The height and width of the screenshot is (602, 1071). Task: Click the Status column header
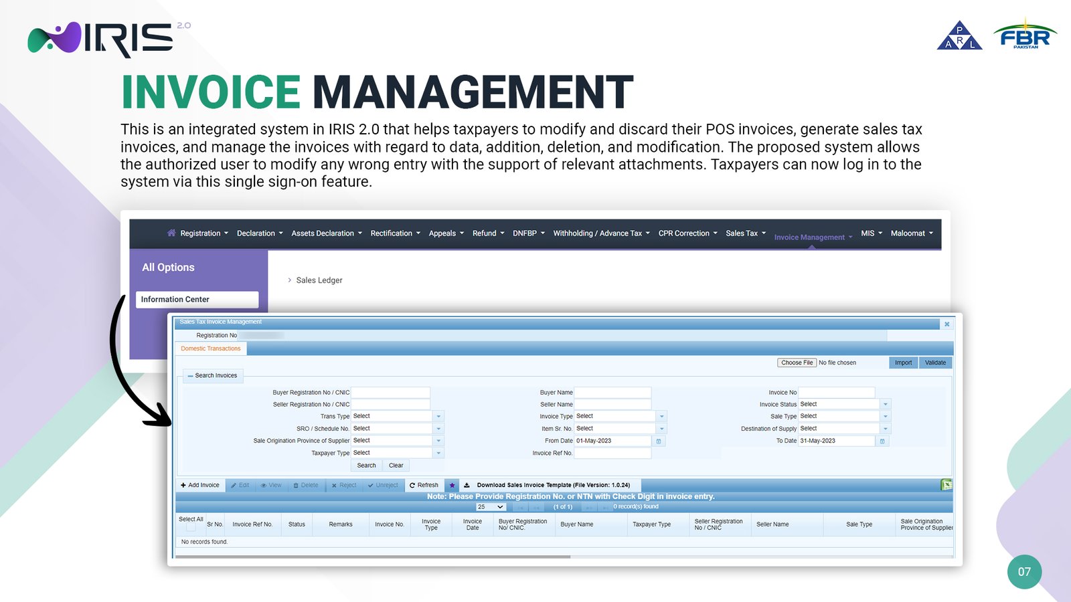297,524
